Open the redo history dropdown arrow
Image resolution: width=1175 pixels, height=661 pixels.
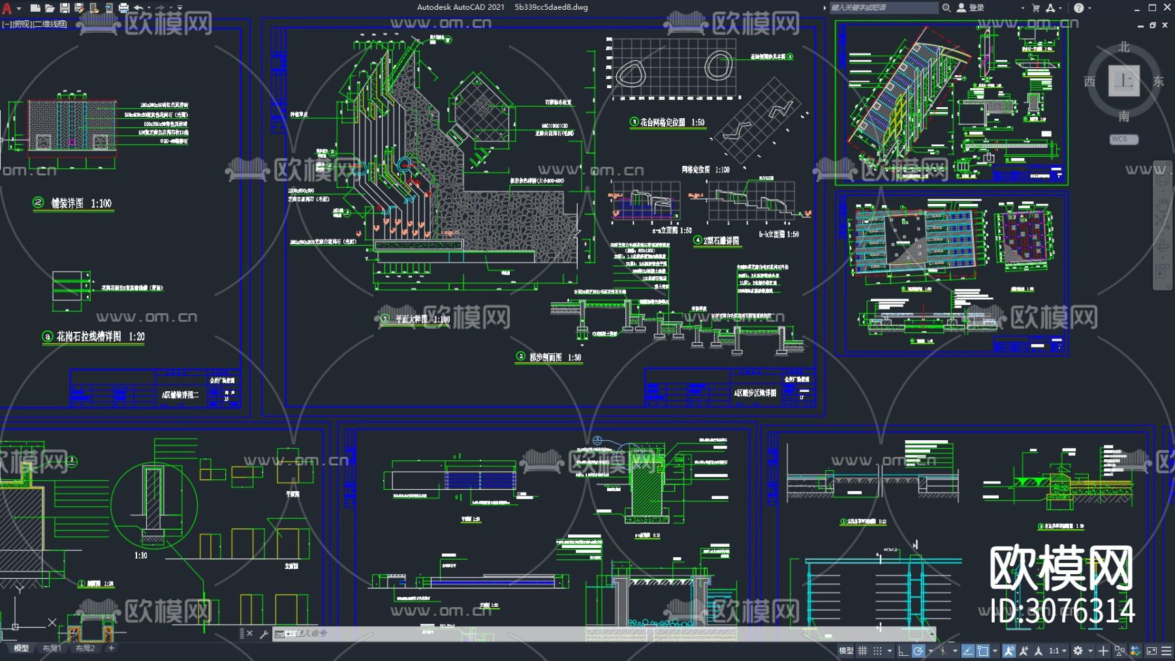171,8
